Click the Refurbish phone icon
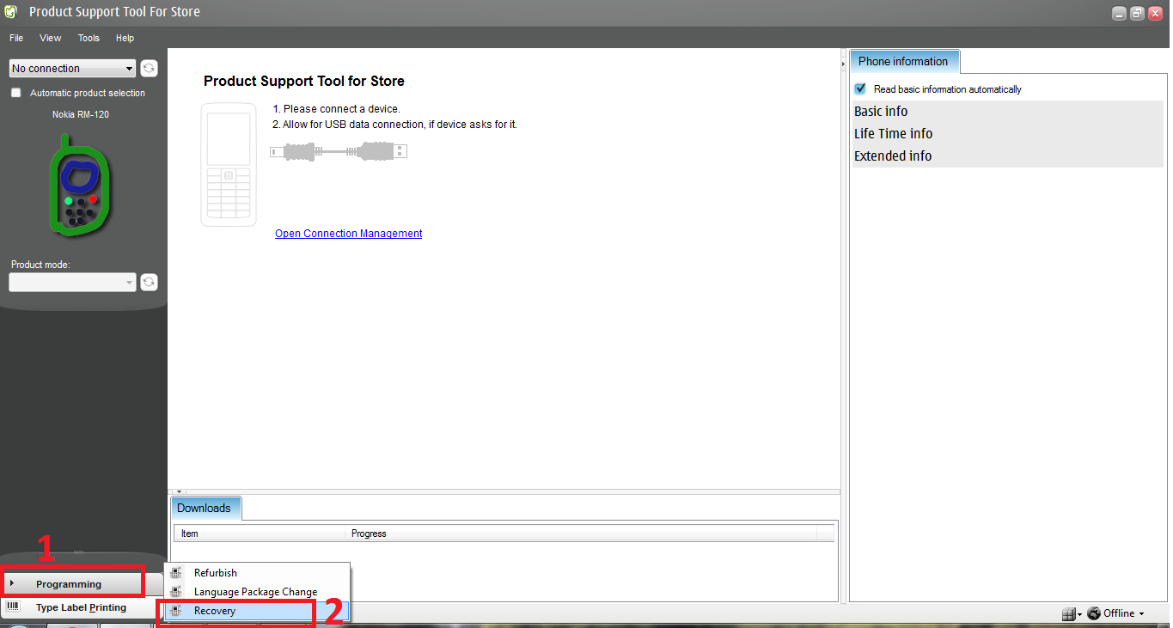This screenshot has width=1173, height=628. pyautogui.click(x=176, y=573)
